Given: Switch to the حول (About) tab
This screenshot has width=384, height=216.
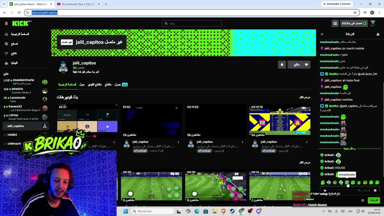Looking at the screenshot, I should point(82,85).
